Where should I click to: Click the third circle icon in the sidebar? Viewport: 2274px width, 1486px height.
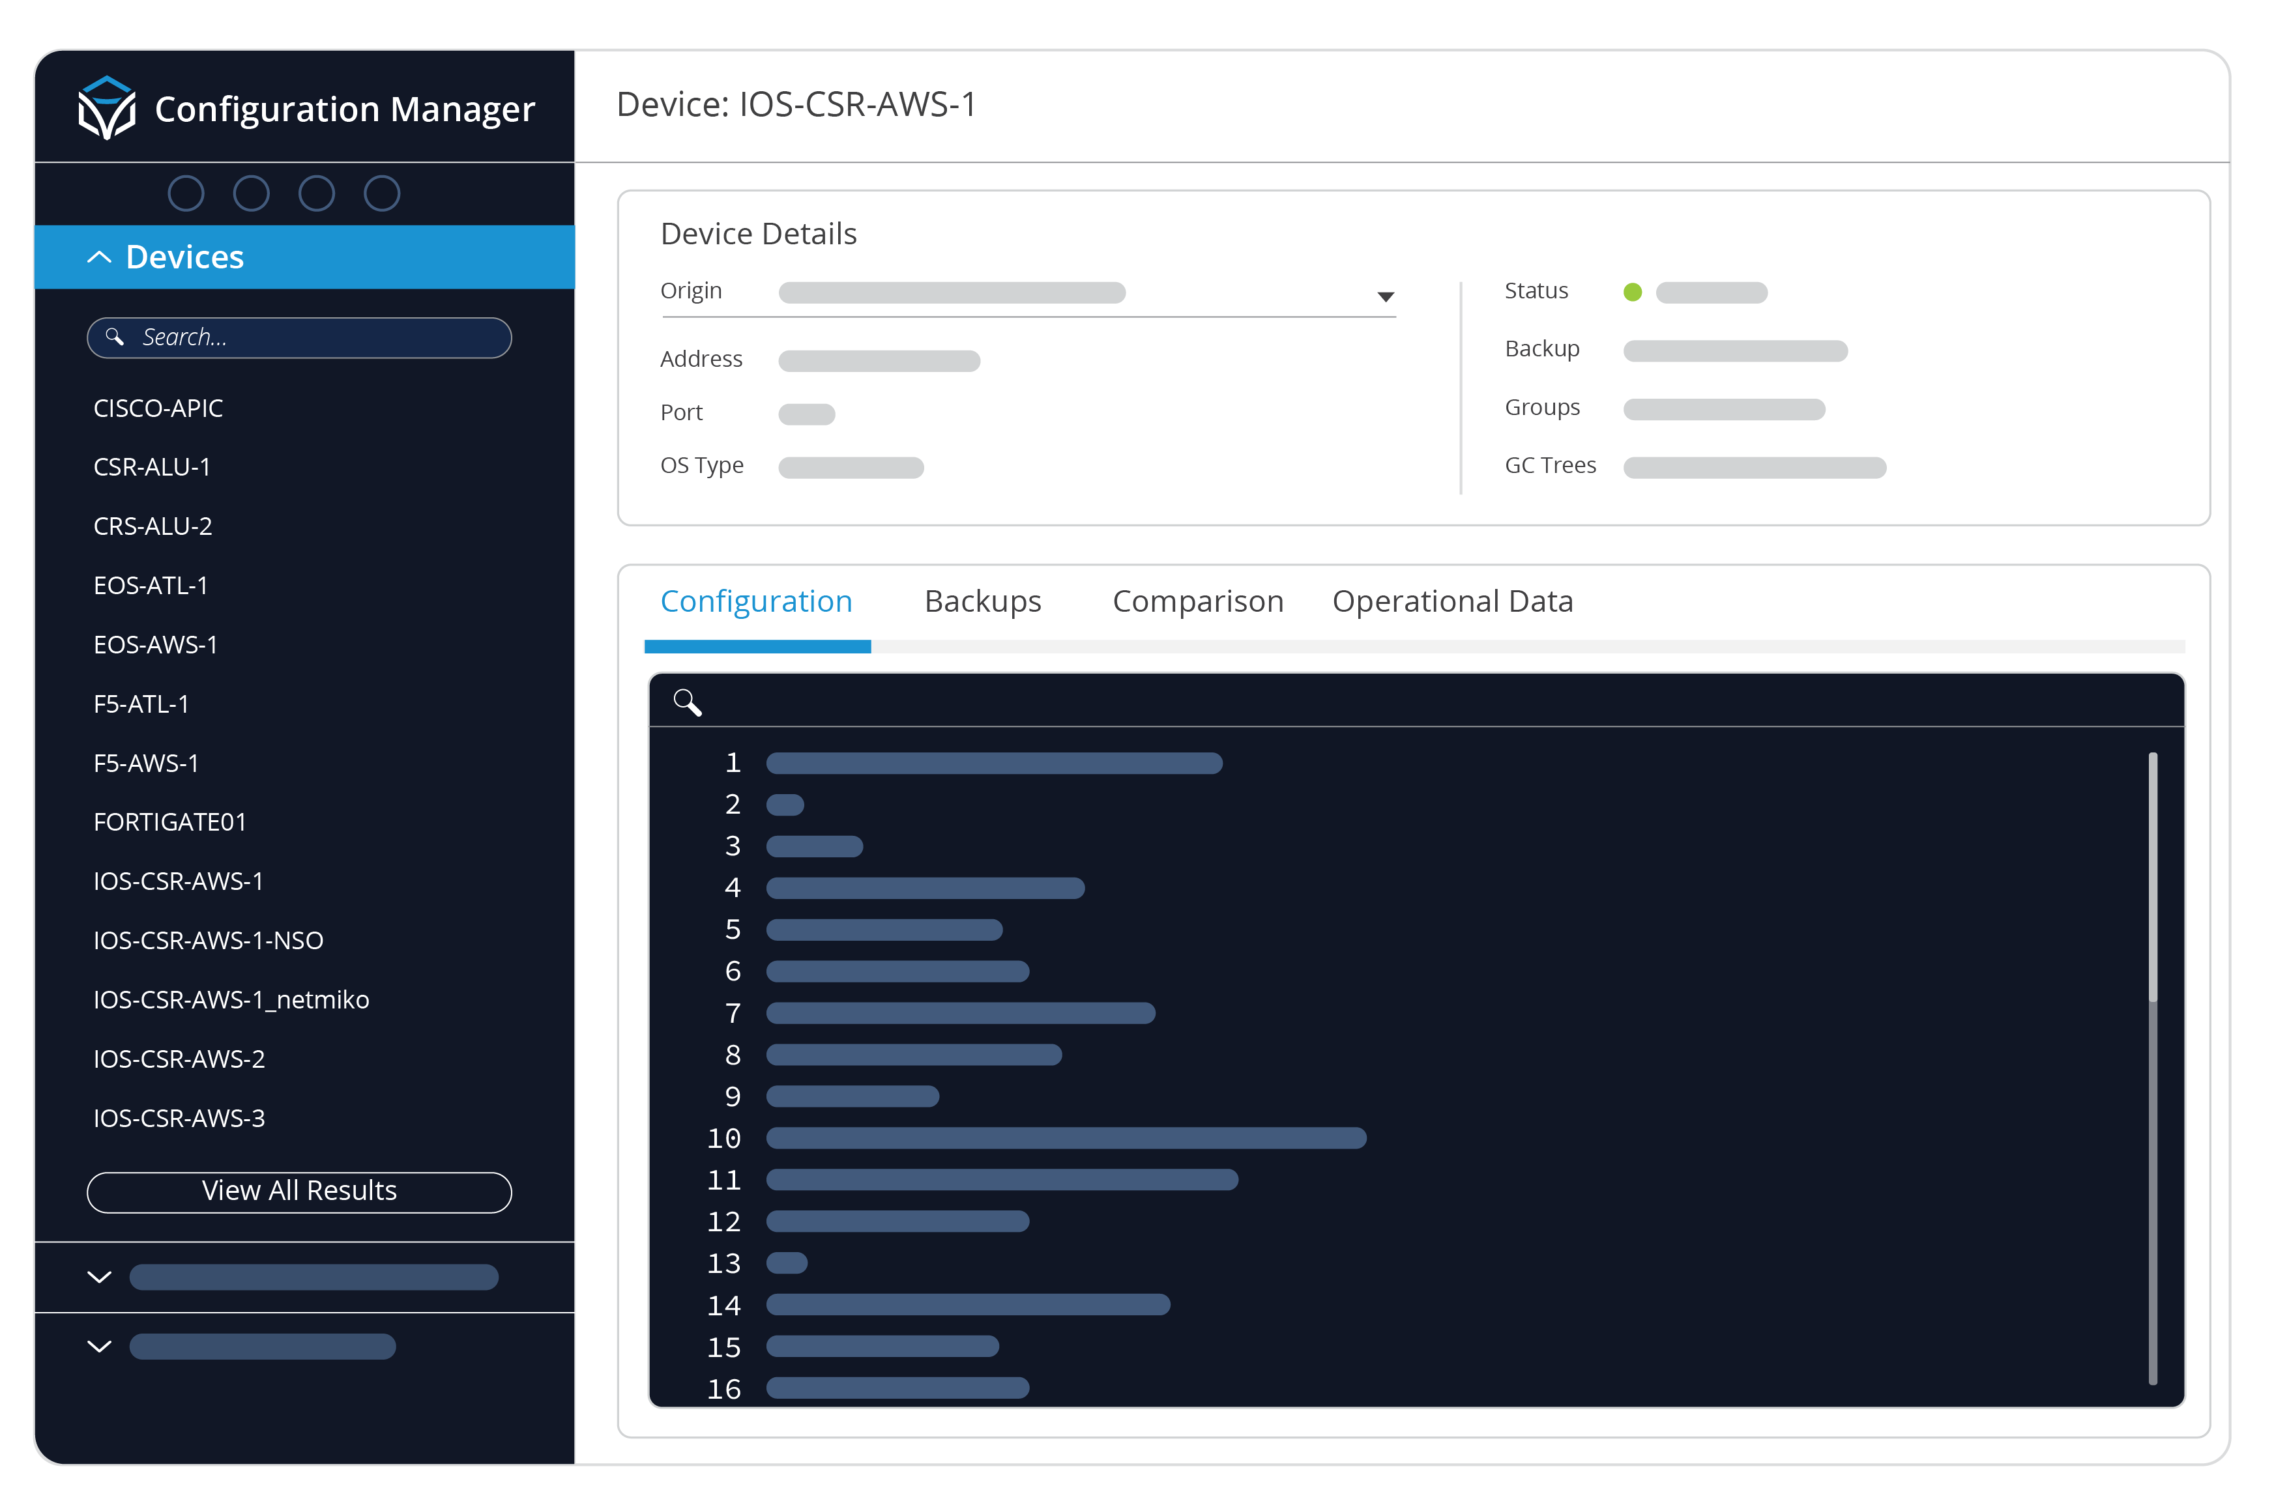click(x=316, y=194)
